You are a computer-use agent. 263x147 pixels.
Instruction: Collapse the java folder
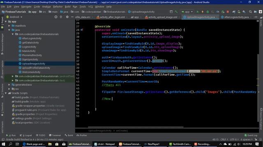[9, 30]
